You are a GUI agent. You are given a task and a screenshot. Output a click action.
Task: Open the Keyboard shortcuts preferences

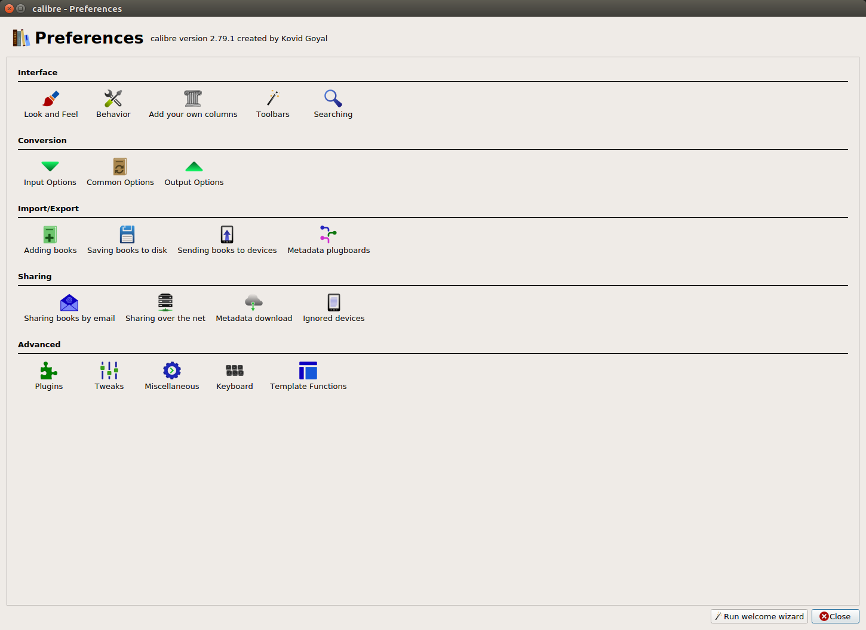tap(235, 376)
